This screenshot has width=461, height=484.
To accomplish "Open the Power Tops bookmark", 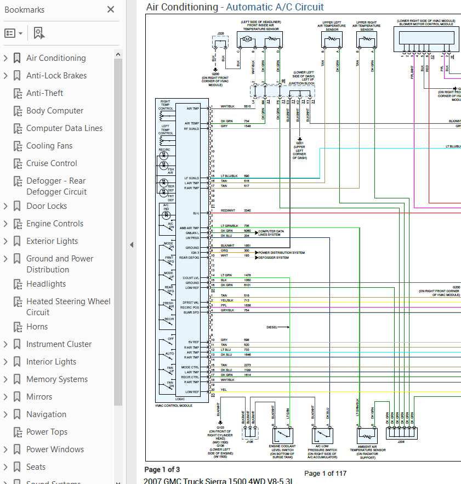I will click(47, 432).
